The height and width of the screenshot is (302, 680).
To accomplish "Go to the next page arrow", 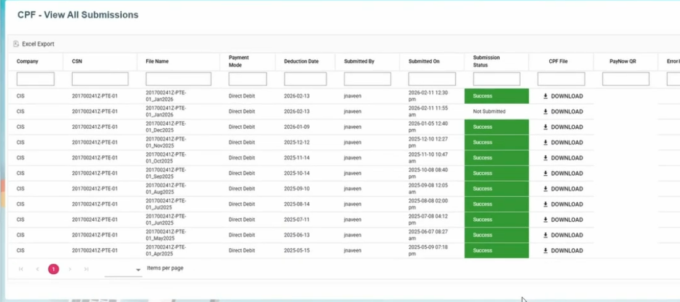I will pyautogui.click(x=70, y=269).
